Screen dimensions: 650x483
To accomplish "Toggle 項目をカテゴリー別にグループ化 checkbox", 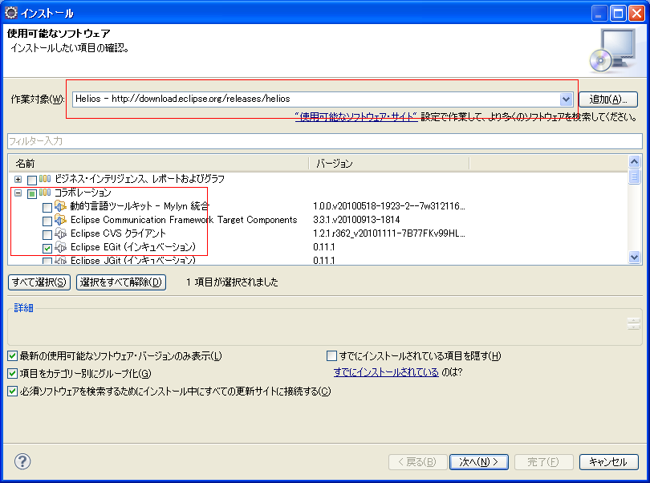I will [x=12, y=373].
